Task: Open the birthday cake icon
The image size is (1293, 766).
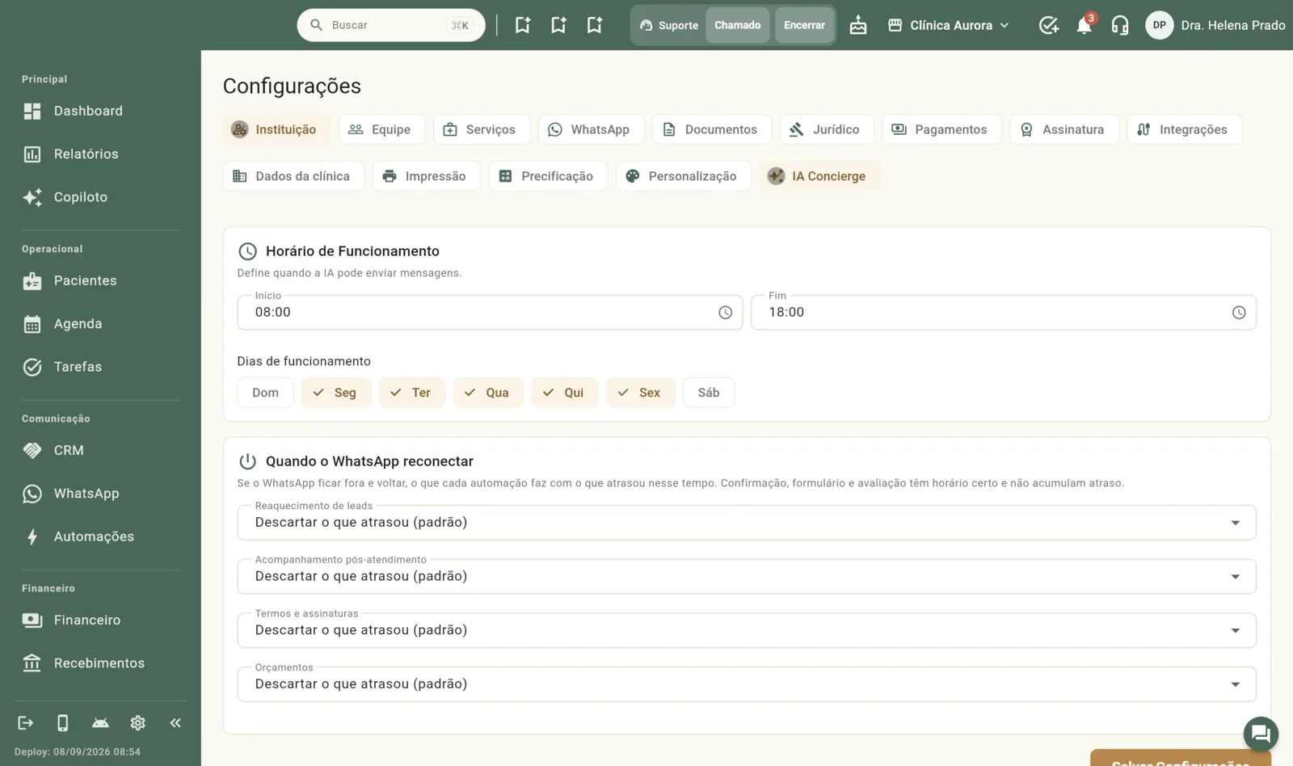Action: [858, 25]
